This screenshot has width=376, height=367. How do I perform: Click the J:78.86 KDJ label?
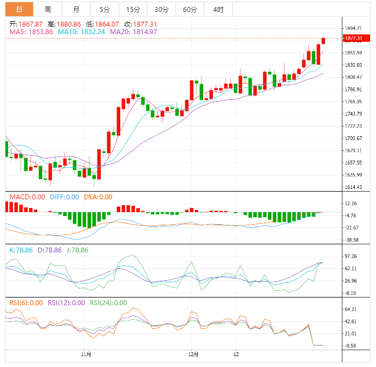pyautogui.click(x=77, y=250)
